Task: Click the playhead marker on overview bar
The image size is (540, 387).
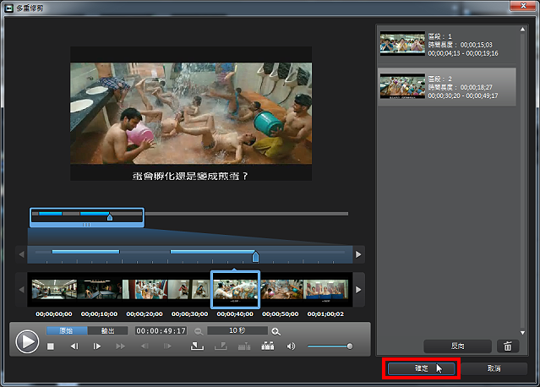Action: point(110,217)
